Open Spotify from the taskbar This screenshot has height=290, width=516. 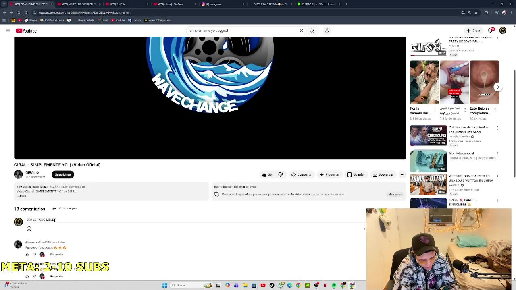(334, 285)
